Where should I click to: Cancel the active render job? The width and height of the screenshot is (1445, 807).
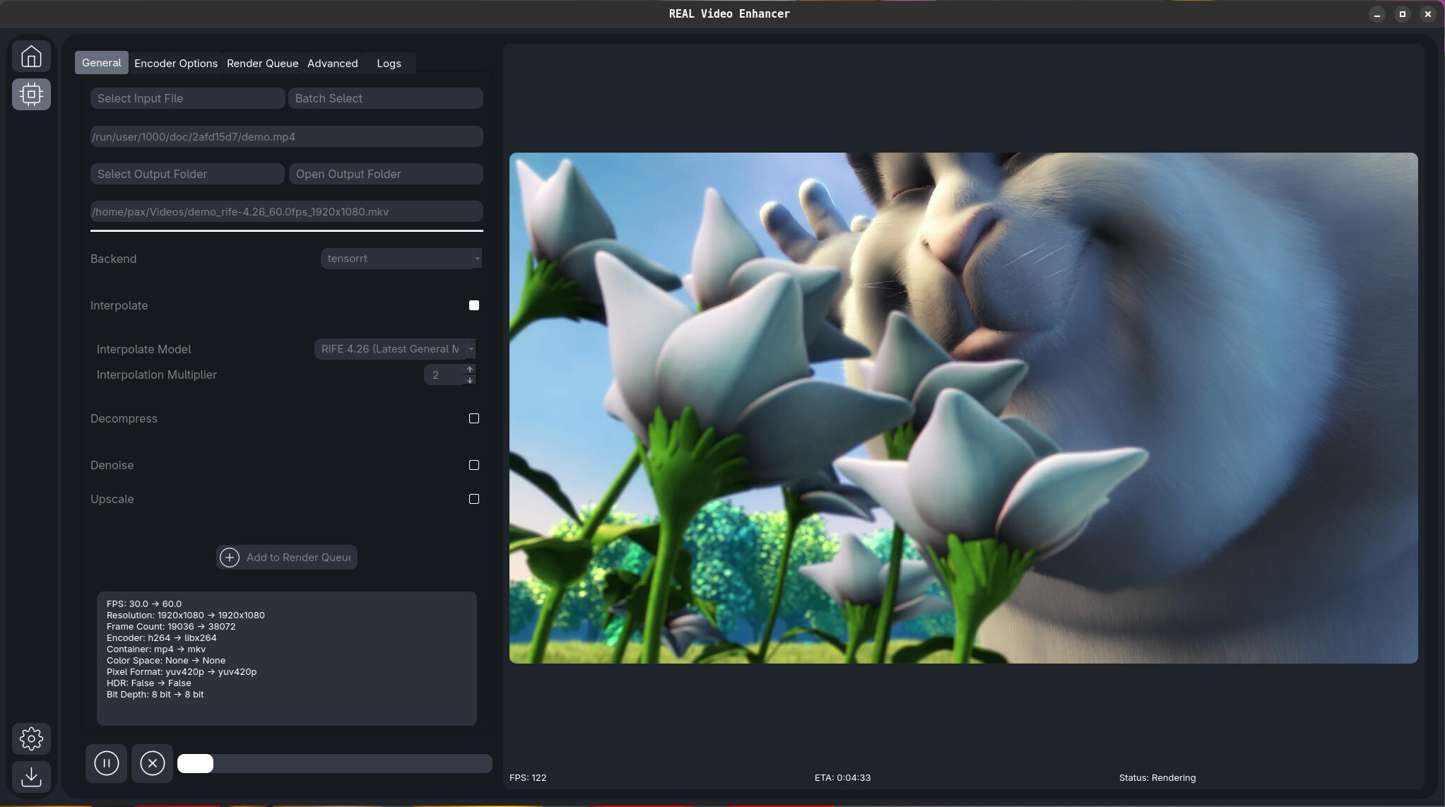pos(153,762)
